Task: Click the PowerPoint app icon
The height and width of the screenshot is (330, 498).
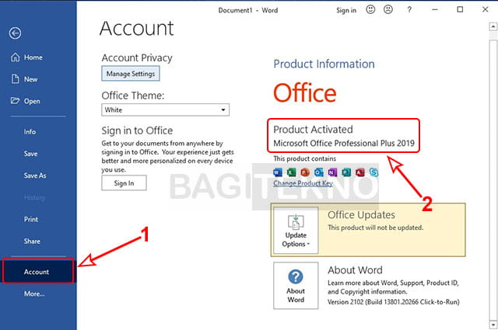Action: [x=305, y=172]
